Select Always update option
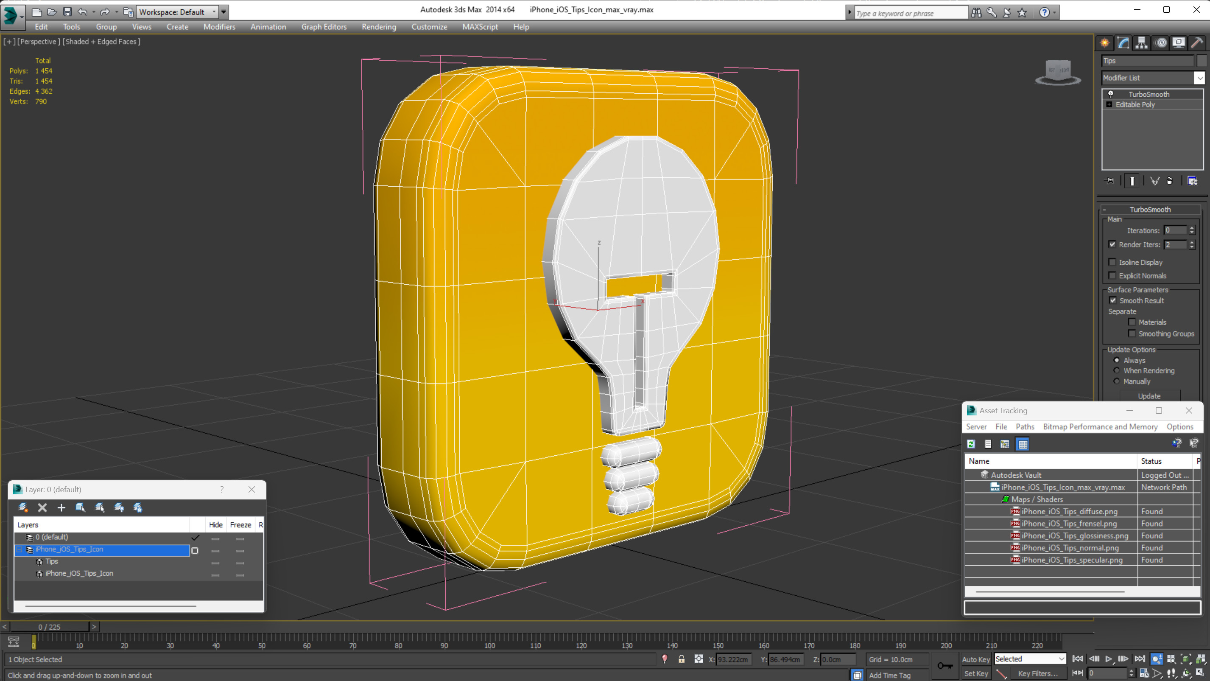This screenshot has height=681, width=1210. point(1117,360)
